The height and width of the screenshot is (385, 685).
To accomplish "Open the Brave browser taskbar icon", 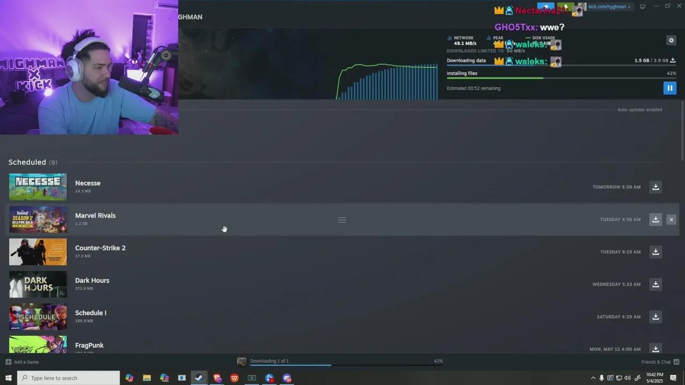I will pos(217,378).
